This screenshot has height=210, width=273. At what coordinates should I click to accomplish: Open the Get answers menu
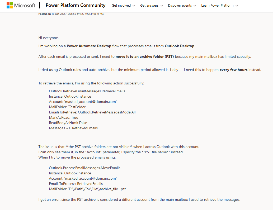[x=149, y=6]
